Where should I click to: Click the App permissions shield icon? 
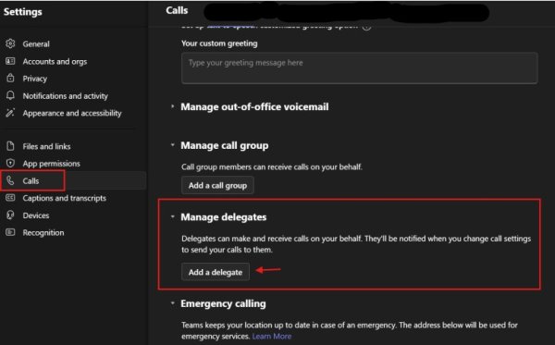[x=10, y=163]
